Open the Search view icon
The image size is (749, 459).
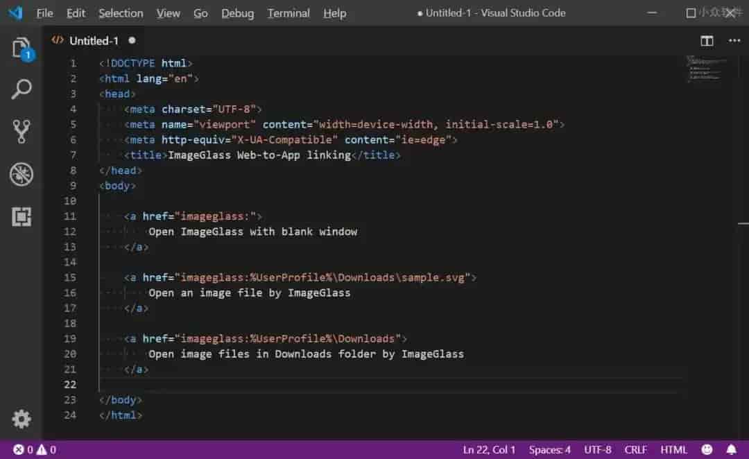tap(21, 89)
